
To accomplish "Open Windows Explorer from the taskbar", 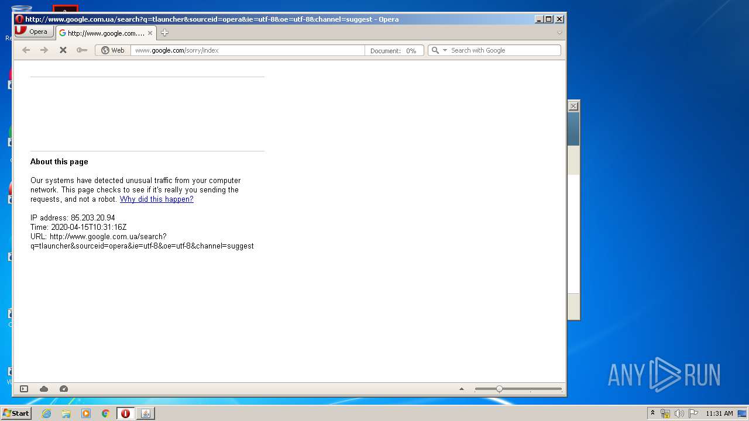I will coord(66,413).
